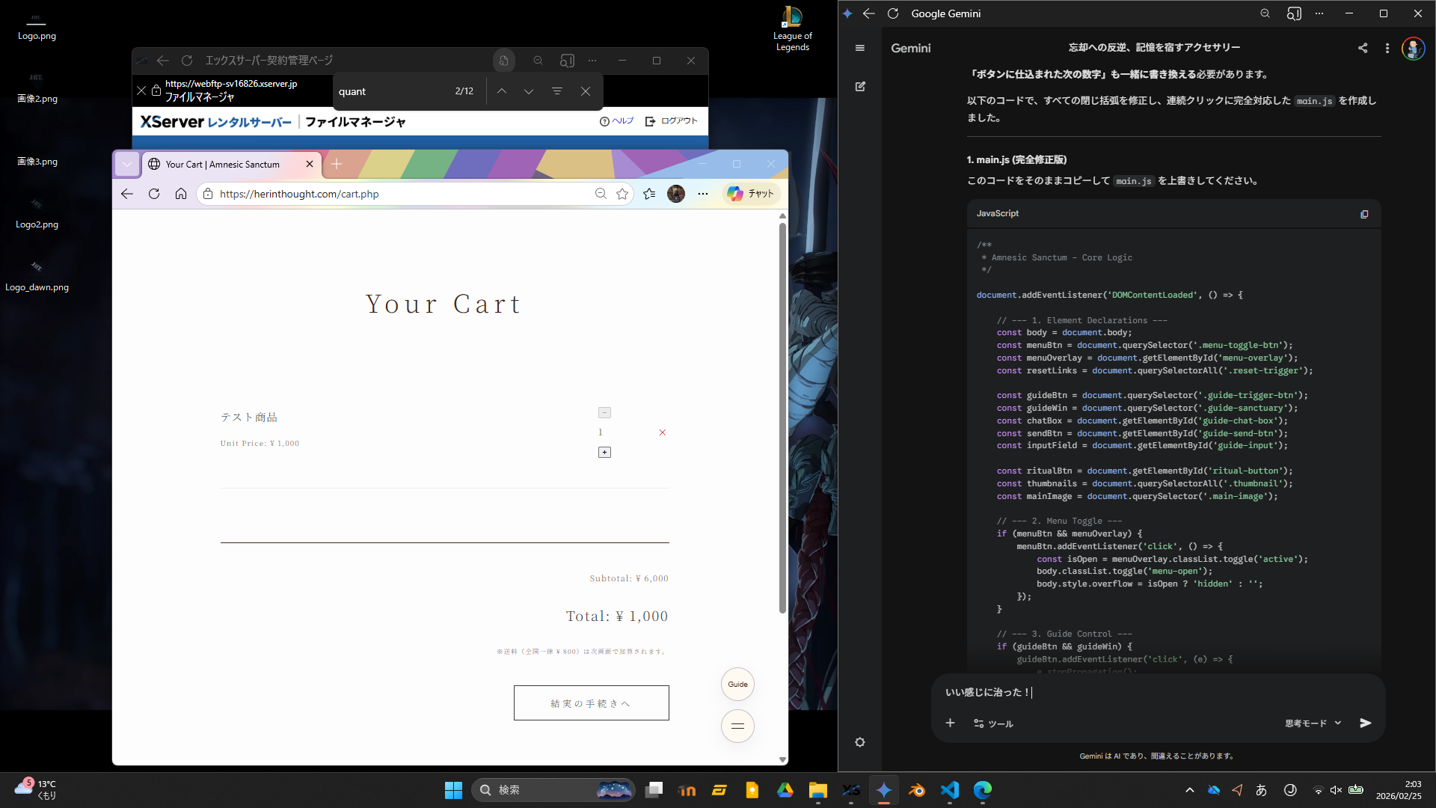Select the Your Cart browser tab

tap(223, 165)
